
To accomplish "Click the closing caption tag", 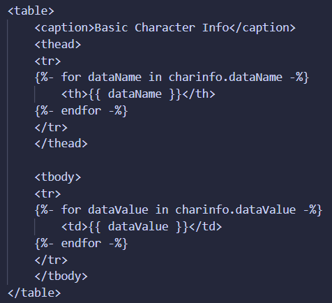I will coord(262,28).
